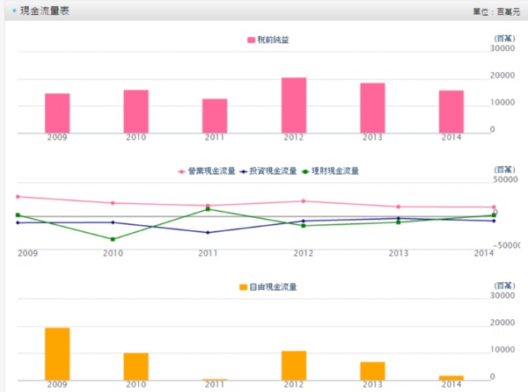Screen dimensions: 528x392
Task: Hide the 理財現金流量 green line series
Action: pyautogui.click(x=334, y=171)
